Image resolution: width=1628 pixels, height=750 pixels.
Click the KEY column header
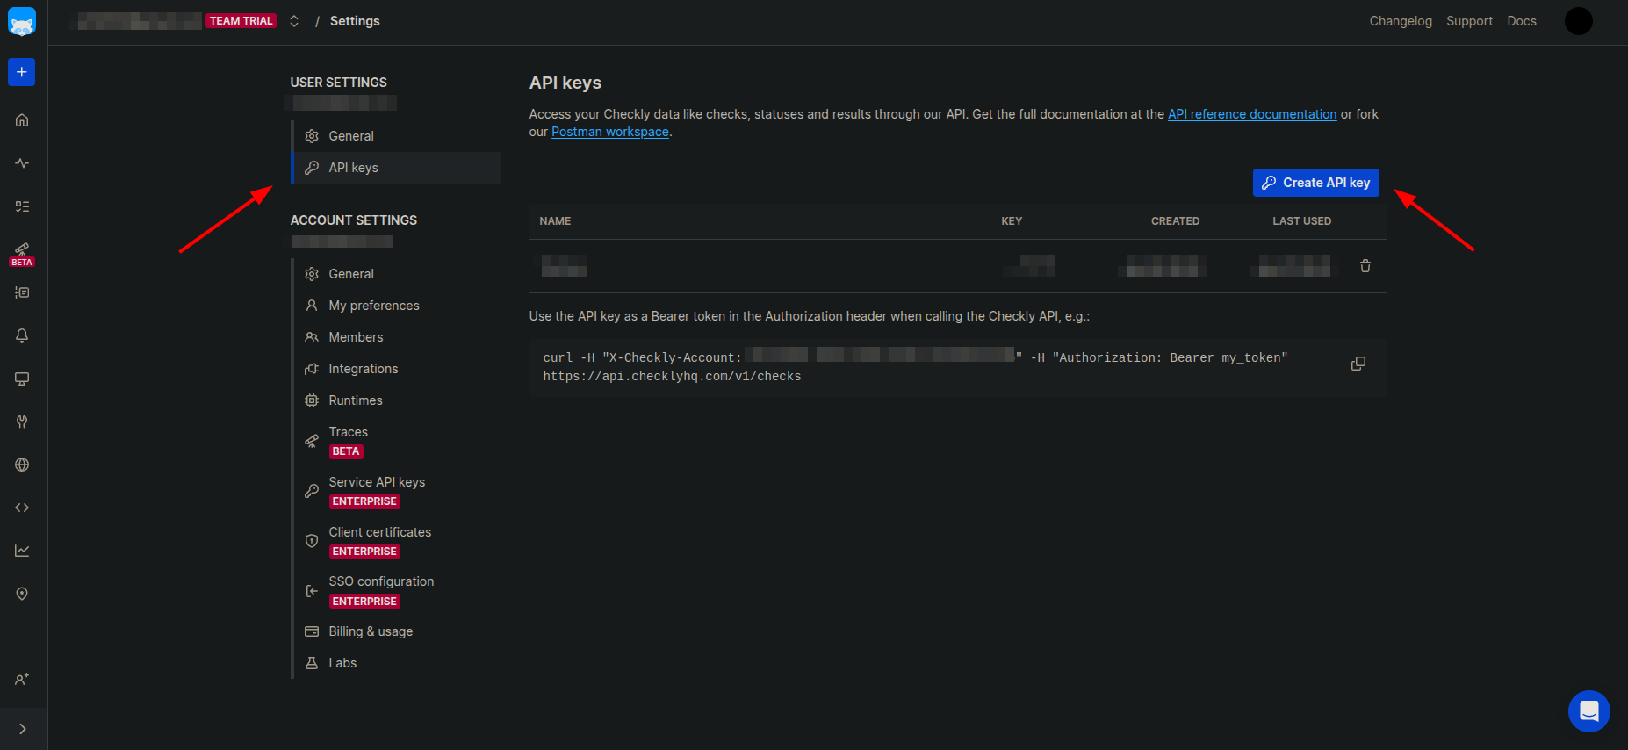1012,221
